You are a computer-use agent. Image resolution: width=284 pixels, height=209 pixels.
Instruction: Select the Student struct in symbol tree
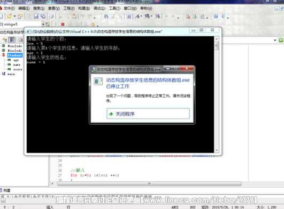(x=15, y=55)
